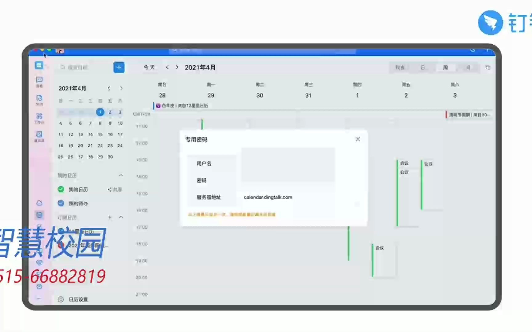Collapse the 我的日历 section chevron

point(121,175)
